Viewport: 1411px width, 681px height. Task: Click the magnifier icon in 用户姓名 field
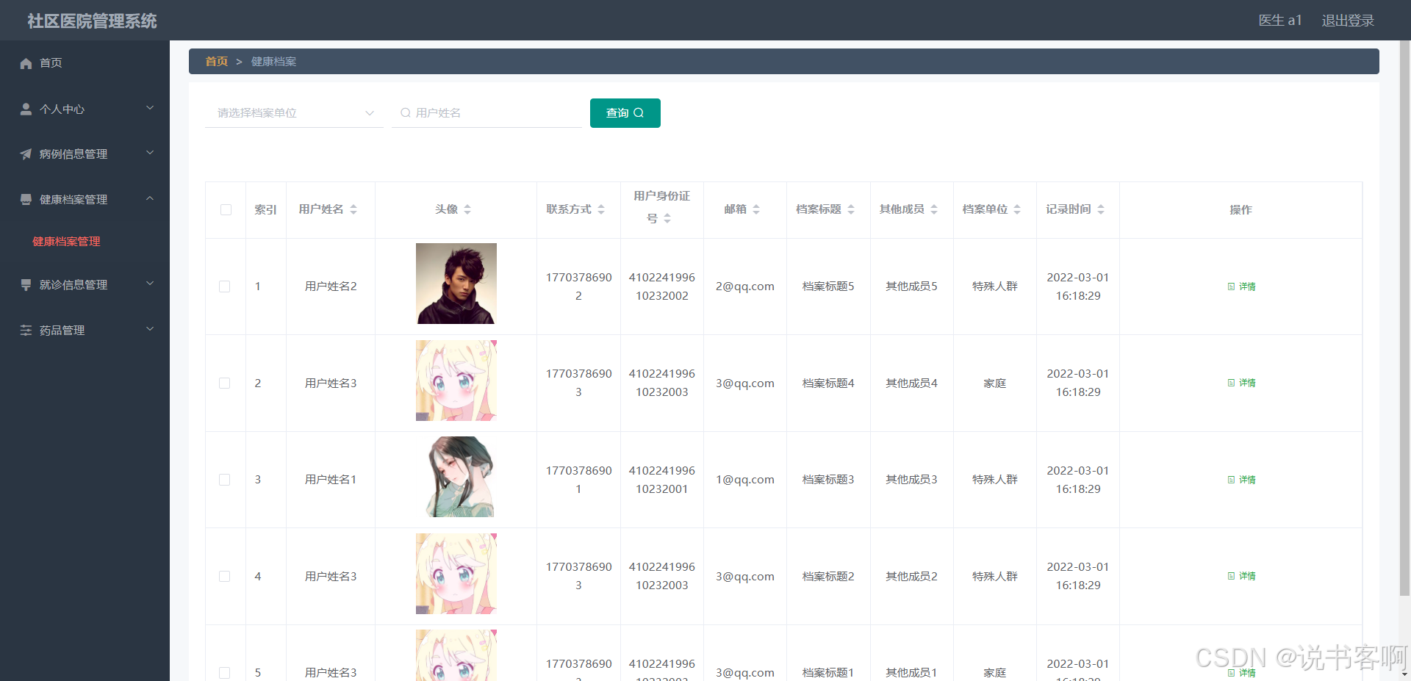(x=405, y=112)
